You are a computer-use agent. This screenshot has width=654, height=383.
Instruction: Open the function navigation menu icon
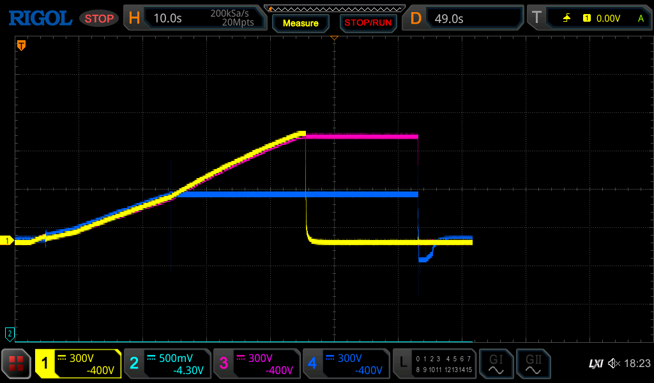click(17, 364)
